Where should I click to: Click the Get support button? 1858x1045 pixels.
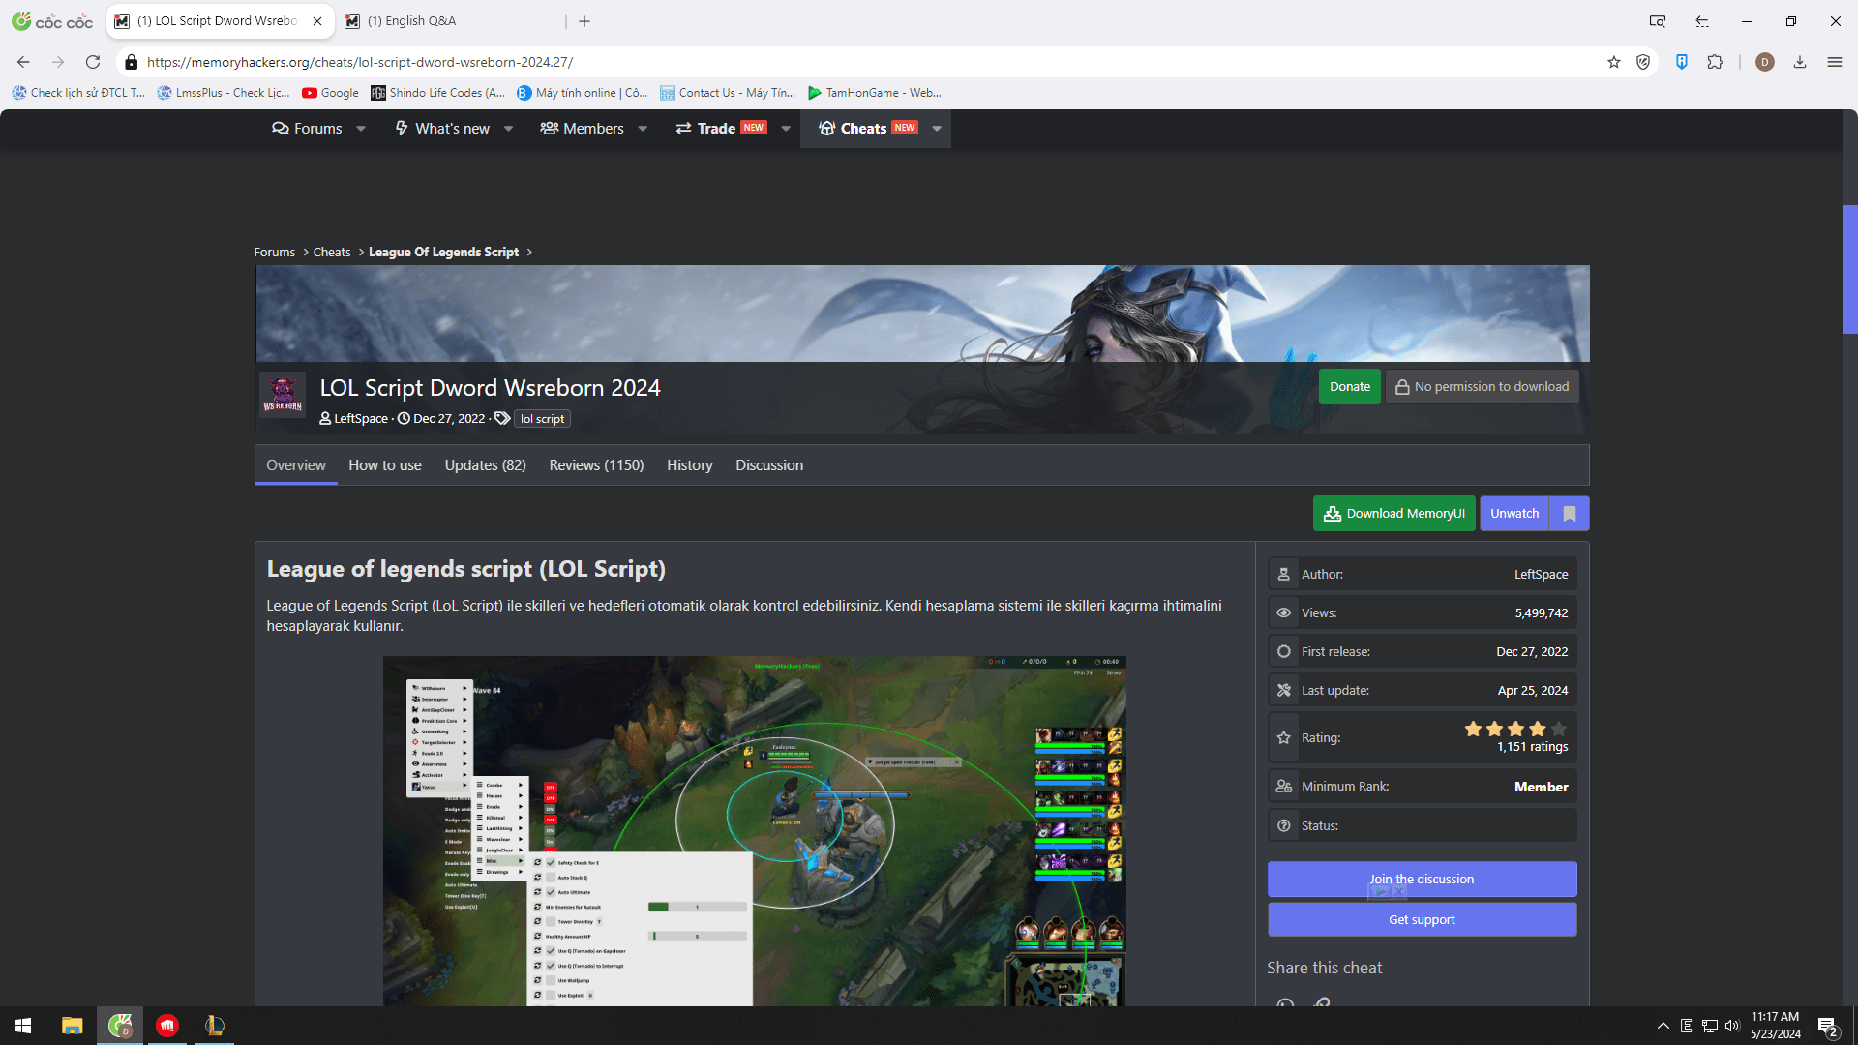(x=1422, y=920)
